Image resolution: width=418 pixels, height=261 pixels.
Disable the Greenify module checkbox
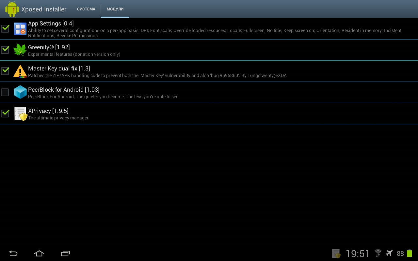5,50
